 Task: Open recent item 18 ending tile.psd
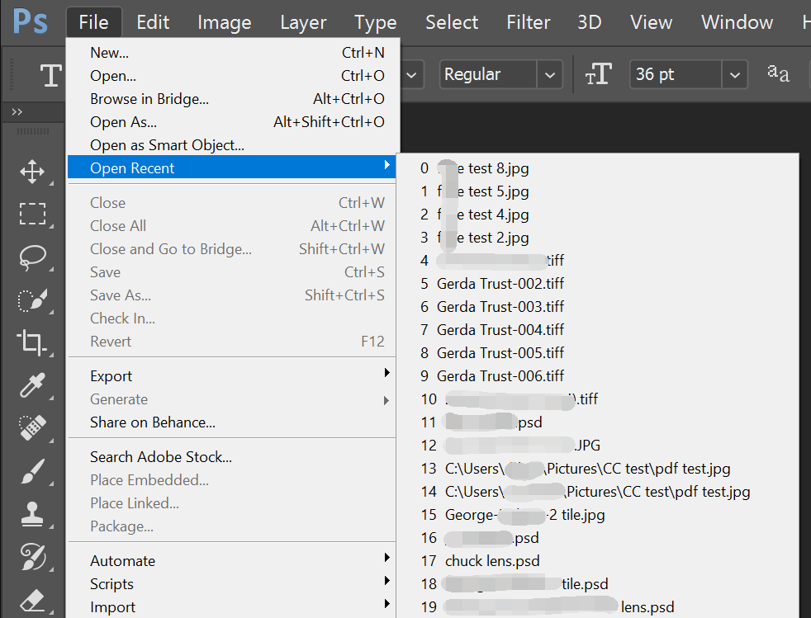coord(597,584)
